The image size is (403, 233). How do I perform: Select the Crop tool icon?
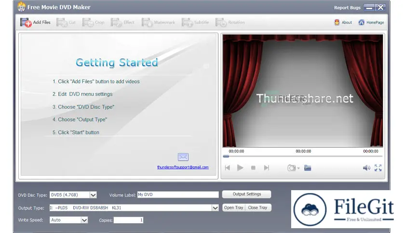88,22
